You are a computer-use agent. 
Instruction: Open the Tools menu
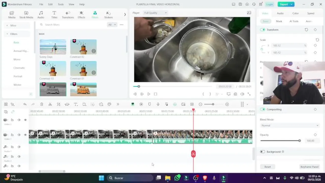coord(61,4)
